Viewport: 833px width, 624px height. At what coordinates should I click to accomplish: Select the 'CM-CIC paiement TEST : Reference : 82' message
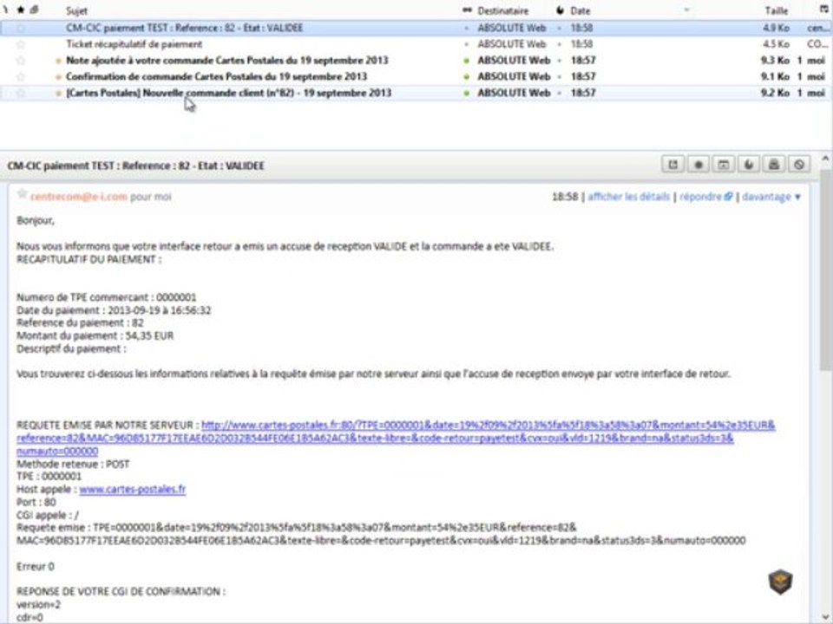coord(184,28)
